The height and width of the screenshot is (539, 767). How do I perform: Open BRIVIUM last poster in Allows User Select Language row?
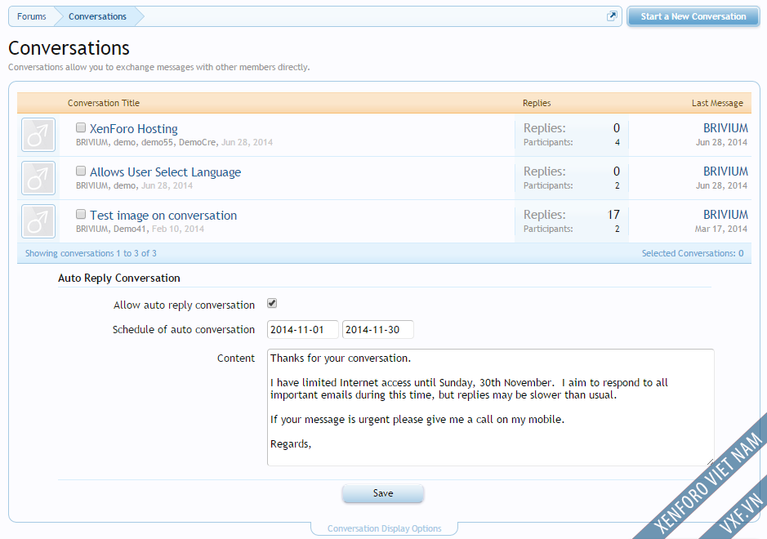[725, 171]
